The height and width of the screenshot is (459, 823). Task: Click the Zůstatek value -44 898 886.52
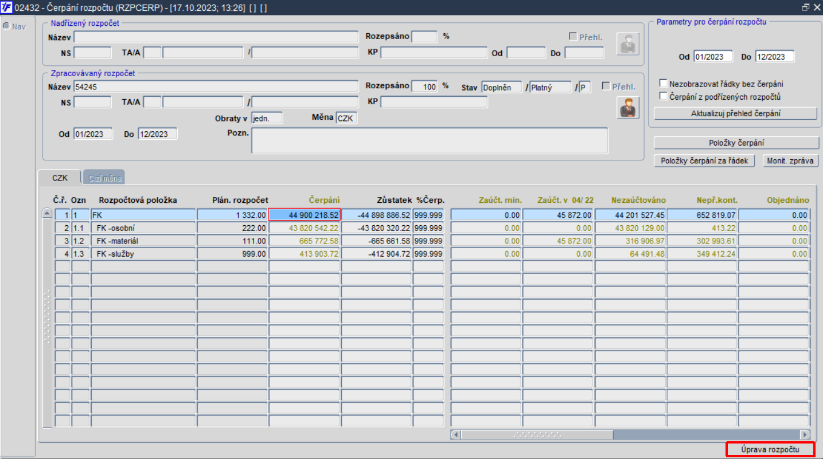(376, 215)
